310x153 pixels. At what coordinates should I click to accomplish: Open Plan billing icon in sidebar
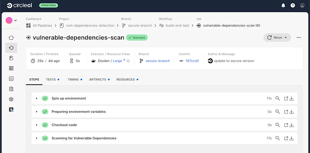click(x=11, y=110)
